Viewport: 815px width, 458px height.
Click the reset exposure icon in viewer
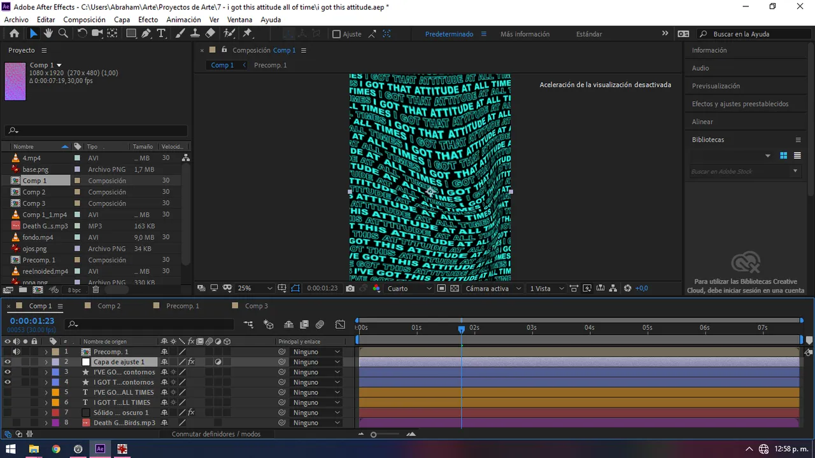click(628, 288)
